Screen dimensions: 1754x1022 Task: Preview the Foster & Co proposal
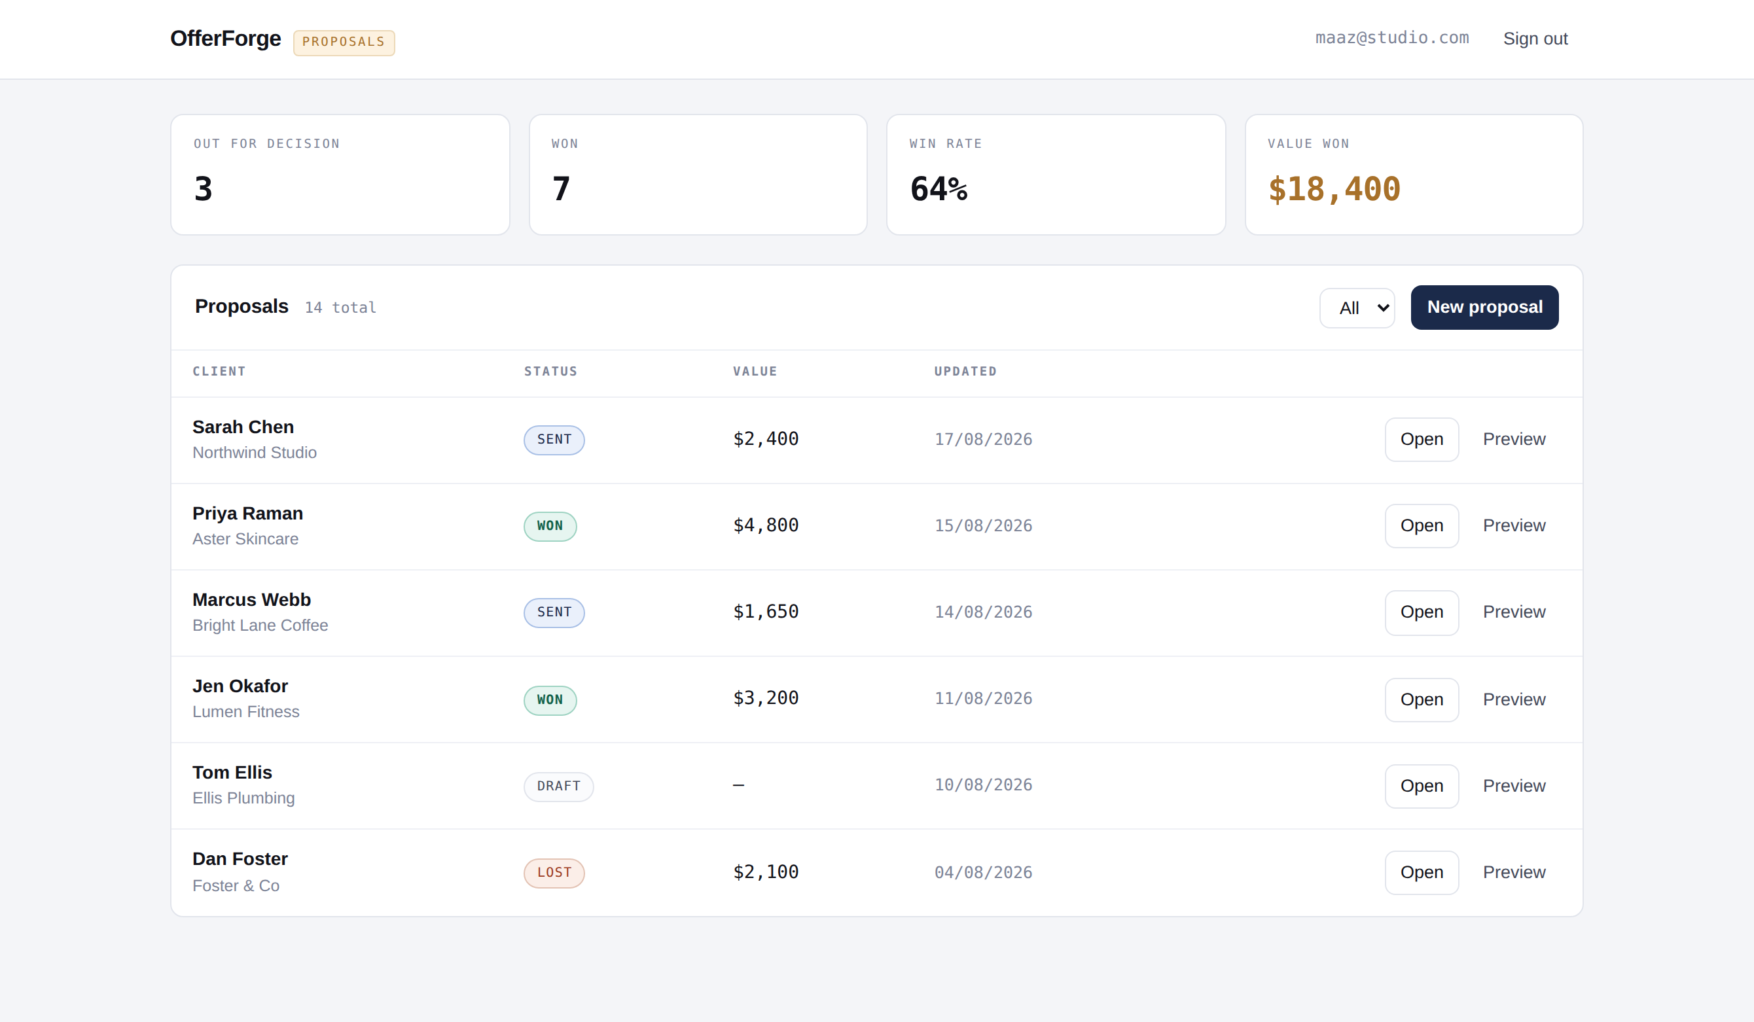[x=1514, y=872]
